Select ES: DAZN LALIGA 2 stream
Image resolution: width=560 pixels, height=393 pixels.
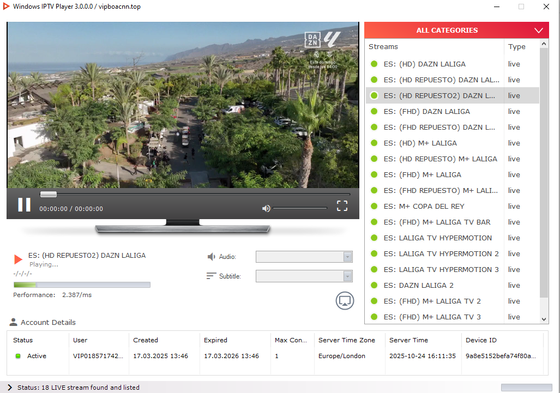point(418,285)
